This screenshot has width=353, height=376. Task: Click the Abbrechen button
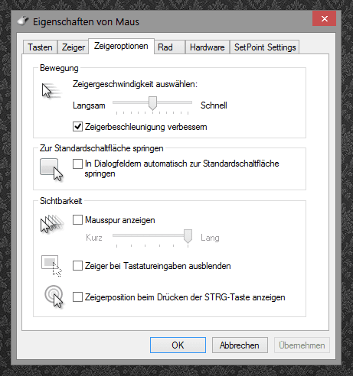[x=240, y=345]
